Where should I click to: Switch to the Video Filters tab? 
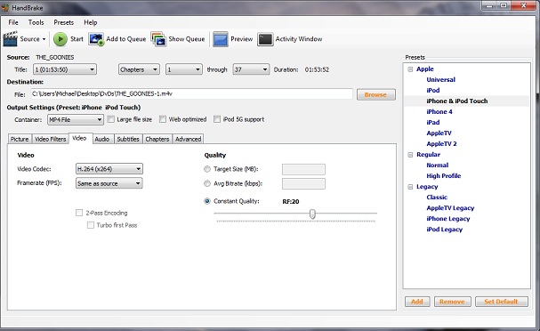51,139
